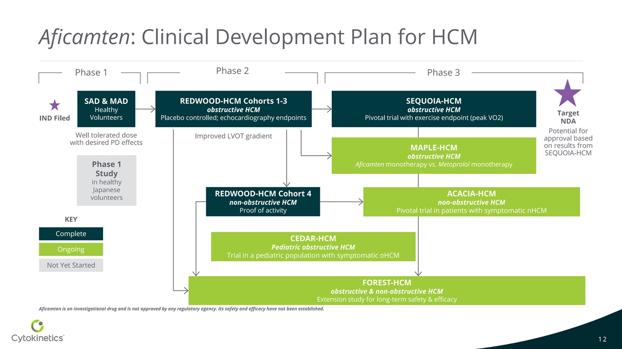Click the CEDAR-HCM pediatric trial box

click(313, 247)
